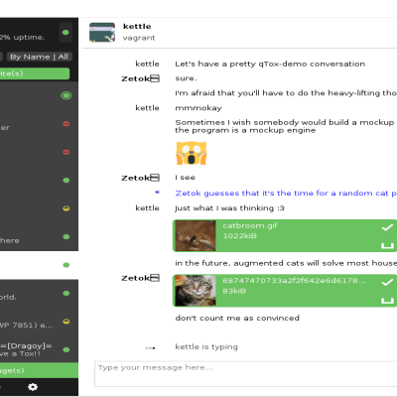397x397 pixels.
Task: Click the long '68747470733a2f2f642e6d6178...' file name
Action: 295,281
